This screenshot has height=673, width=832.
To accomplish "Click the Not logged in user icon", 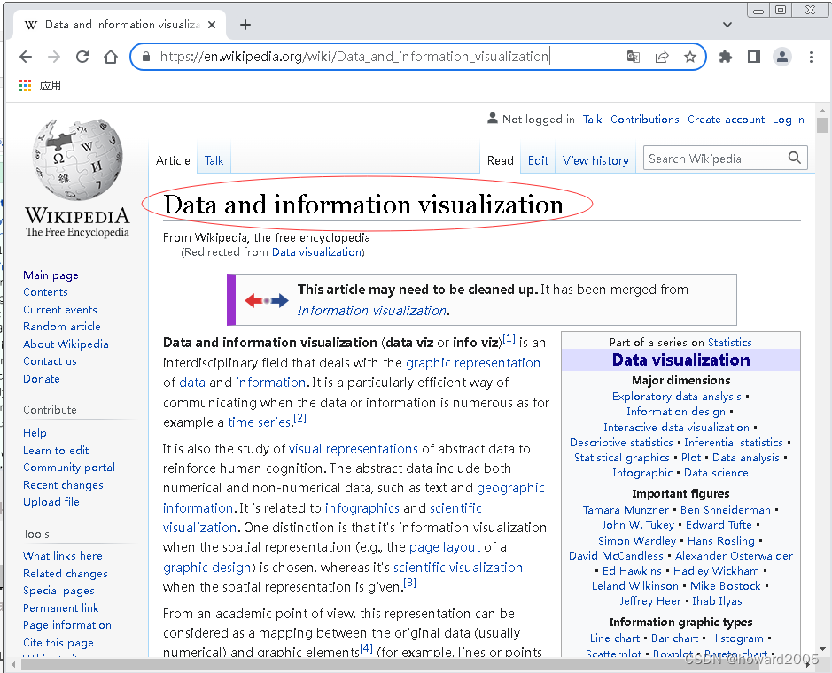I will (493, 119).
